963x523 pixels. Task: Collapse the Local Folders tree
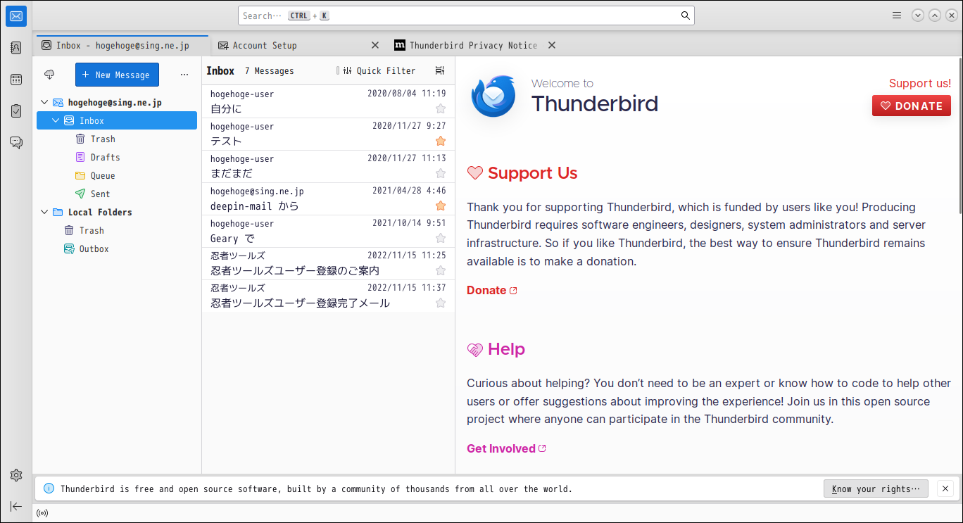pos(44,213)
